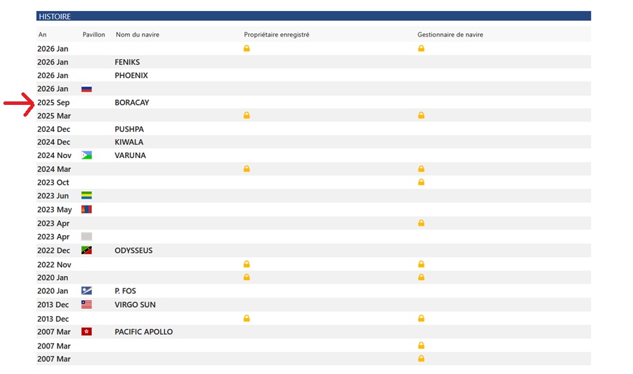Click the 2025 Mar registered owner lock icon
This screenshot has width=633, height=374.
[x=247, y=116]
